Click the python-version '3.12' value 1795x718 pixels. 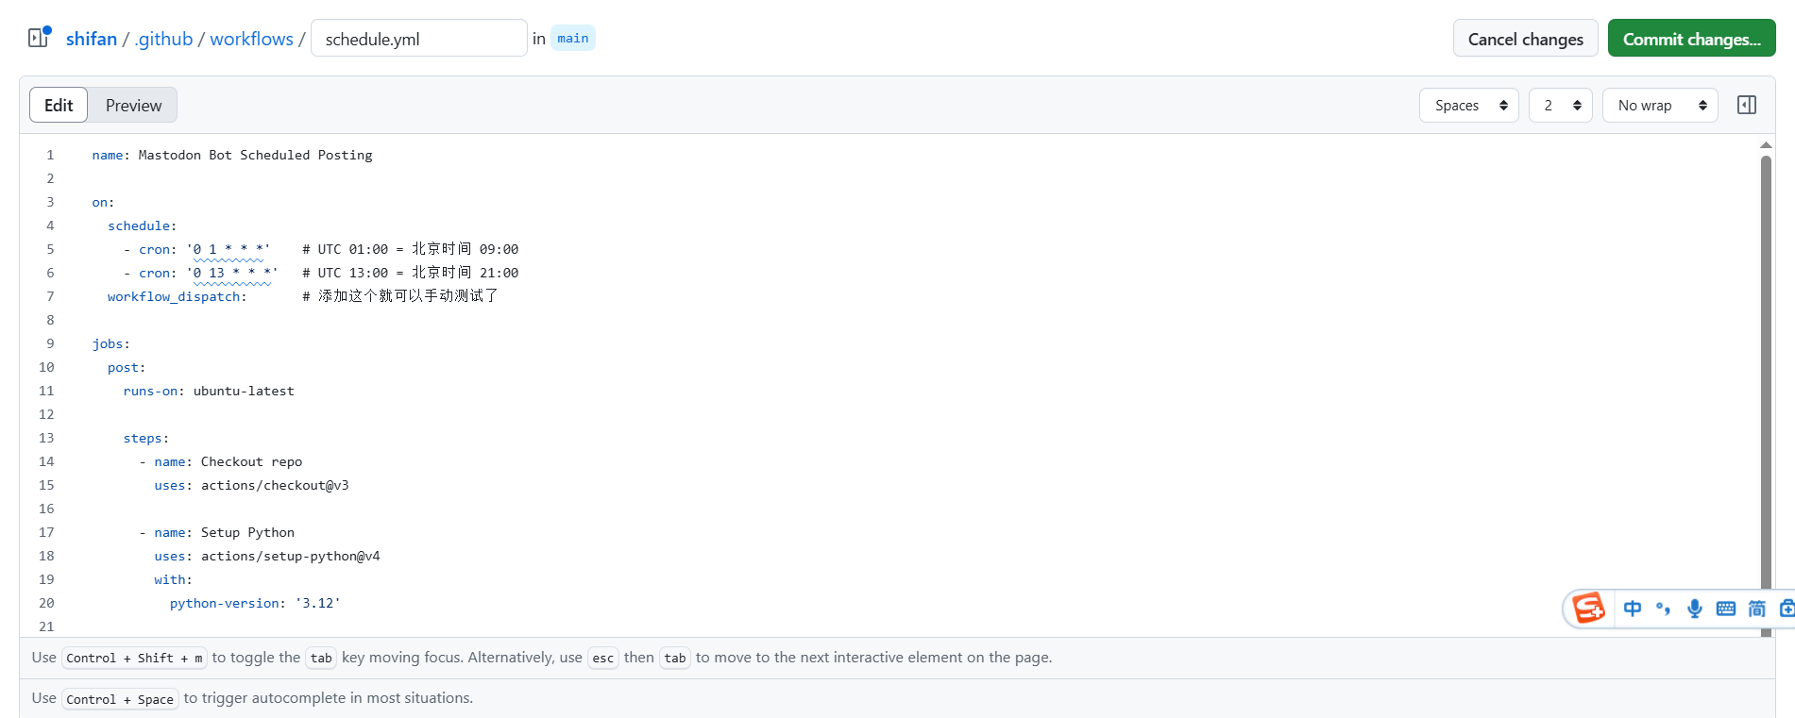(x=317, y=603)
